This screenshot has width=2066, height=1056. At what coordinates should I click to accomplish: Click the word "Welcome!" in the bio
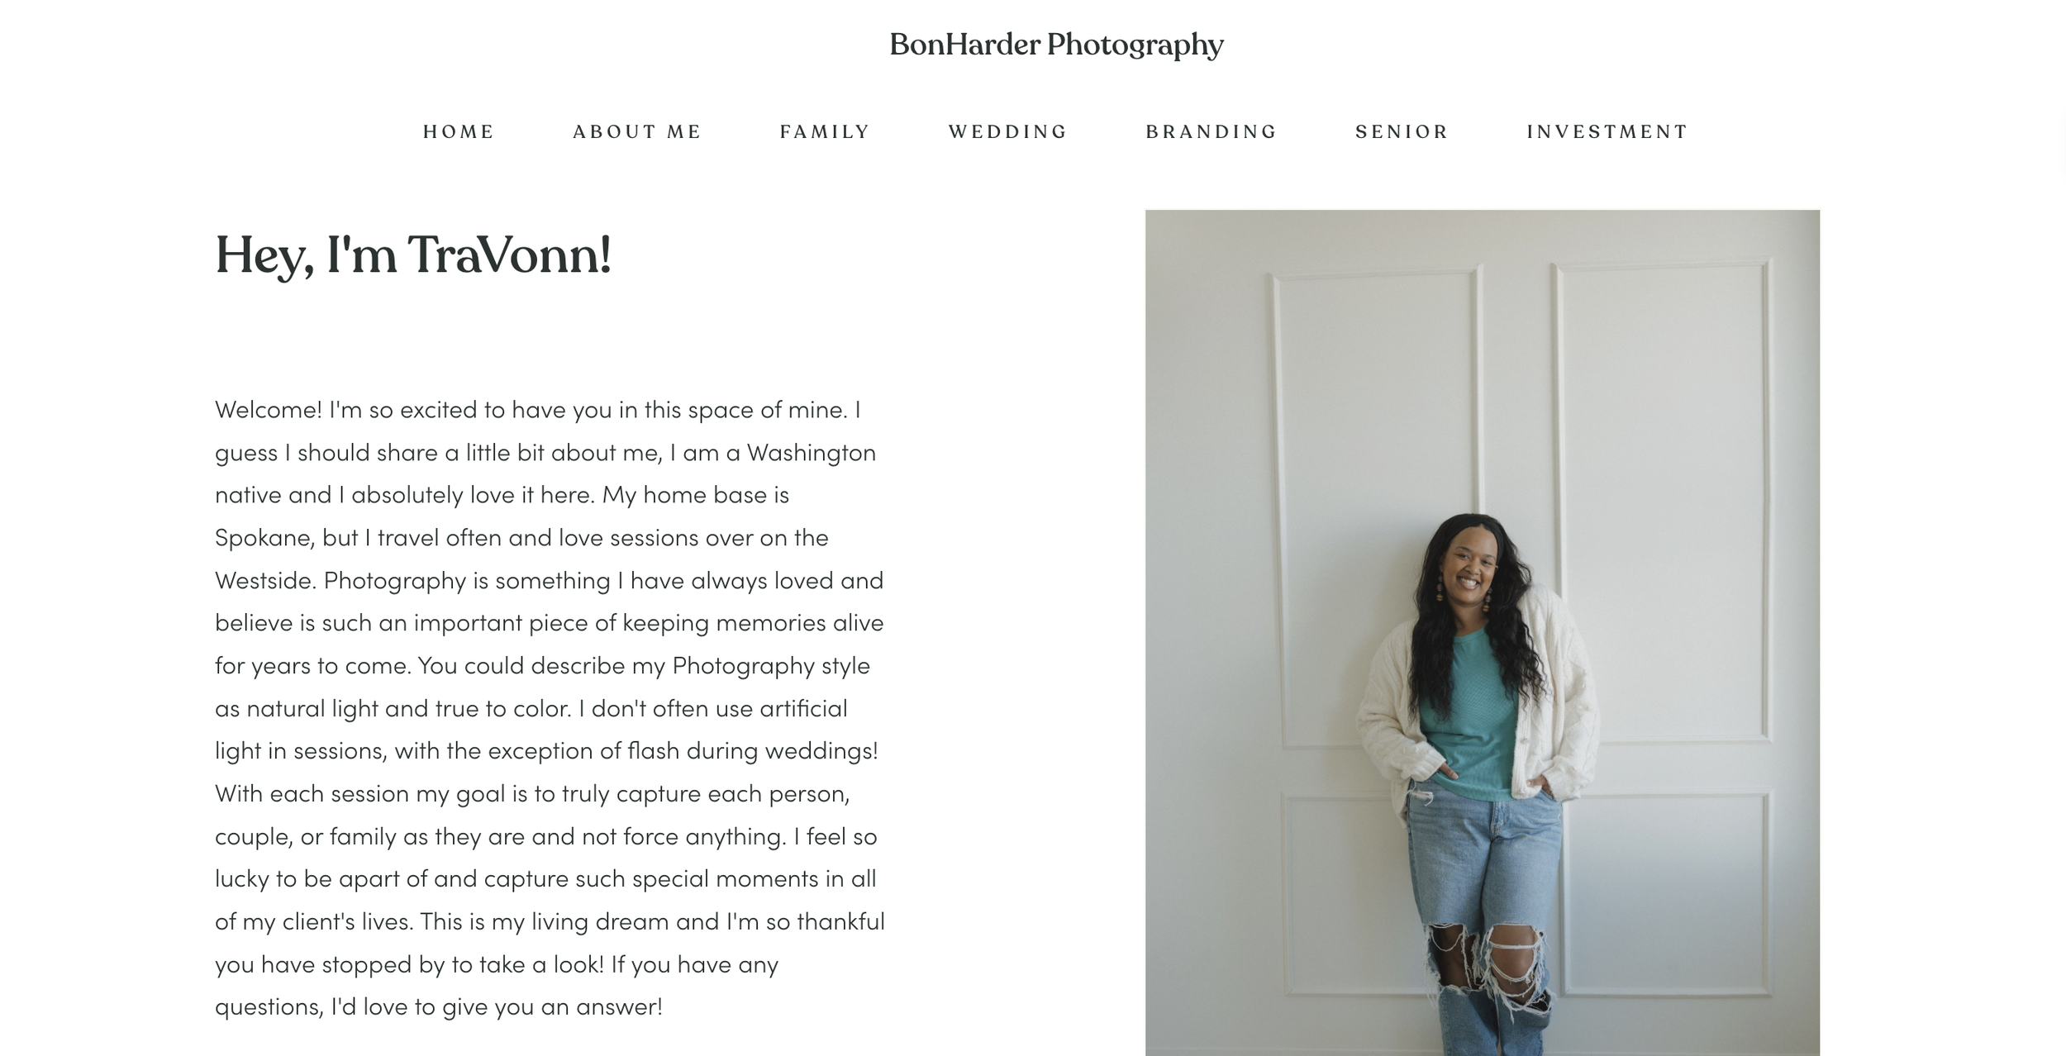coord(269,410)
